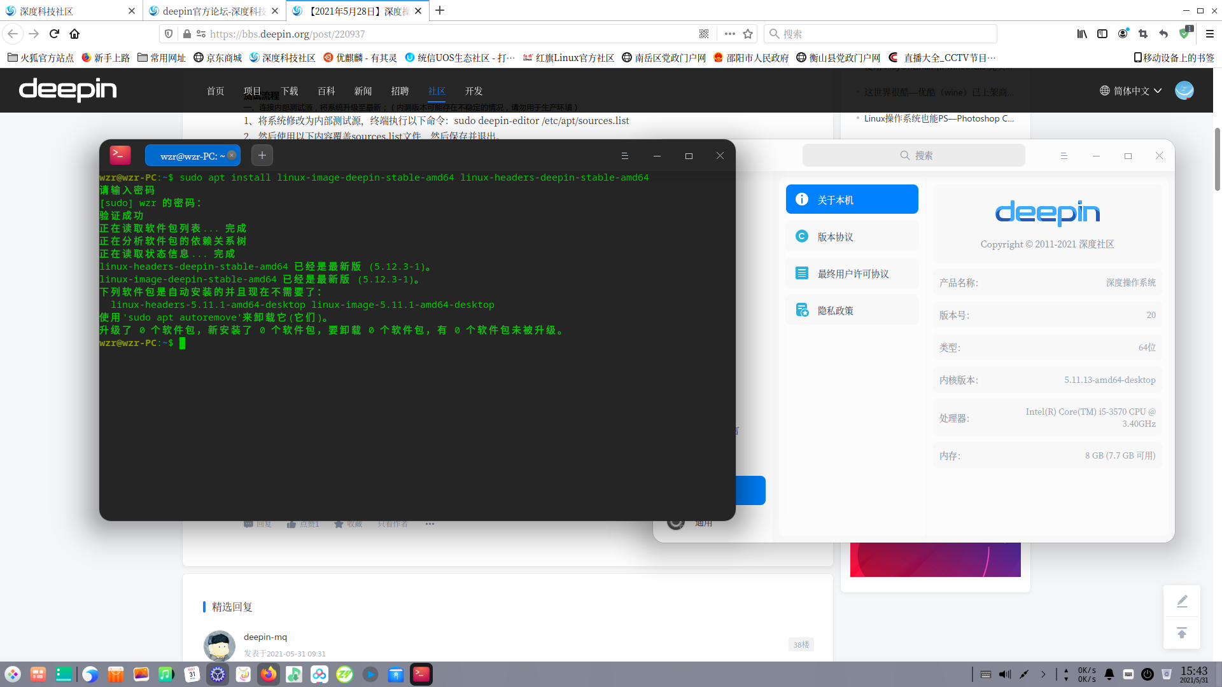Add a new terminal tab with plus button
Image resolution: width=1222 pixels, height=687 pixels.
click(x=262, y=155)
